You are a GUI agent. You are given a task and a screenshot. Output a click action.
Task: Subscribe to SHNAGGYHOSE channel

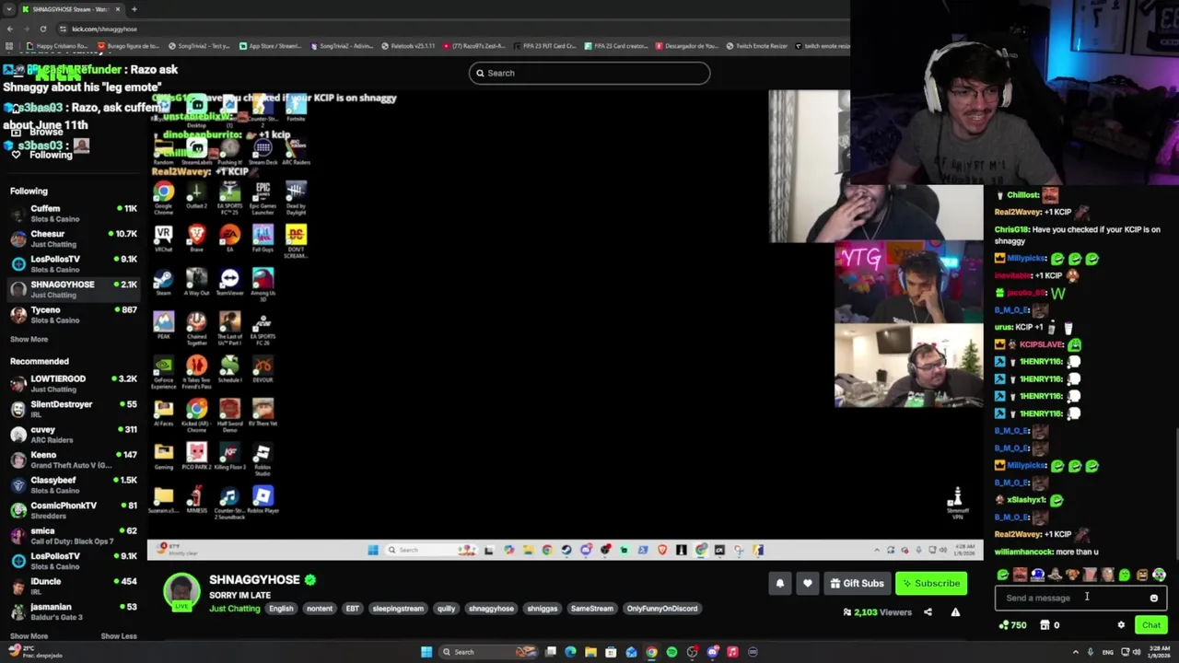coord(930,583)
